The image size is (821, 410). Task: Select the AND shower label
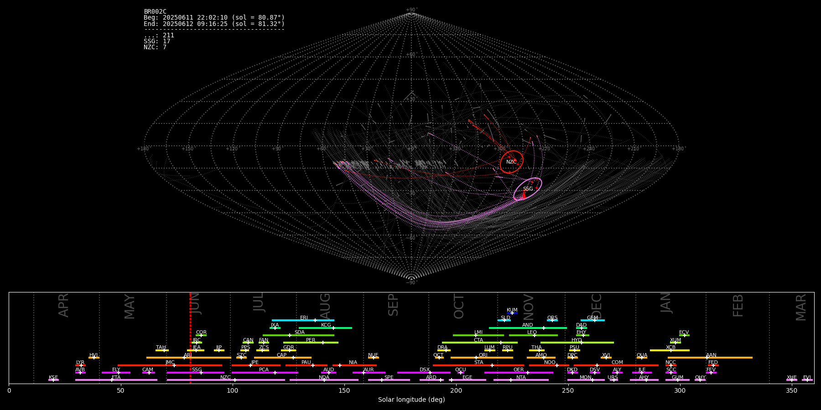528,325
